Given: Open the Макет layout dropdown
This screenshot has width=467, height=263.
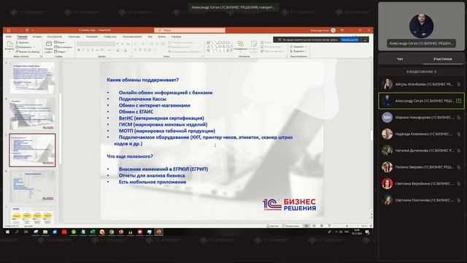Looking at the screenshot, I should point(61,42).
